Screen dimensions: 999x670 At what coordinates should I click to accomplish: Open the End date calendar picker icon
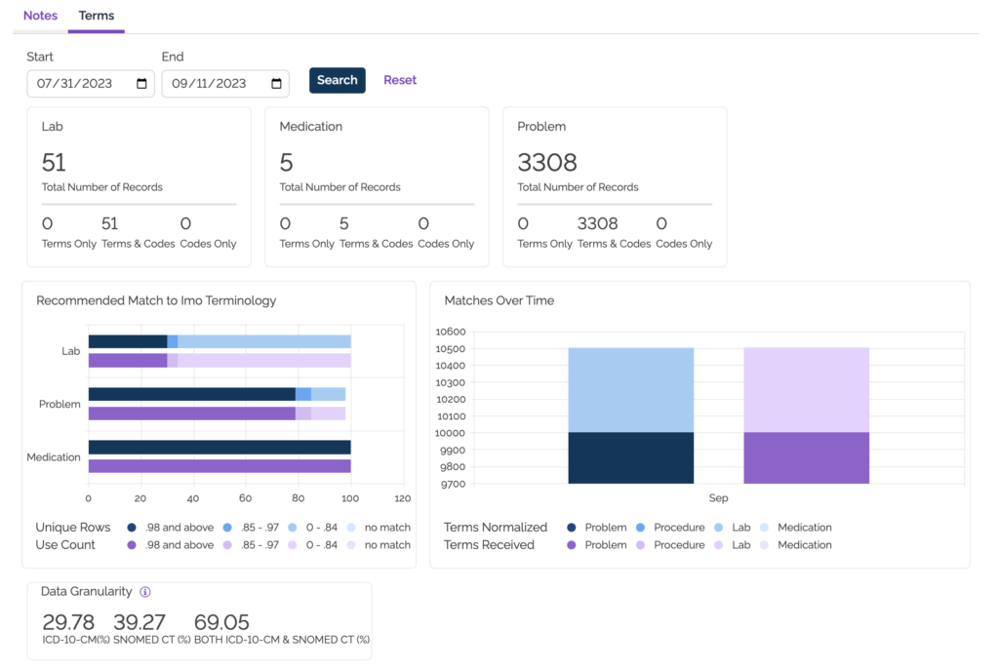277,84
